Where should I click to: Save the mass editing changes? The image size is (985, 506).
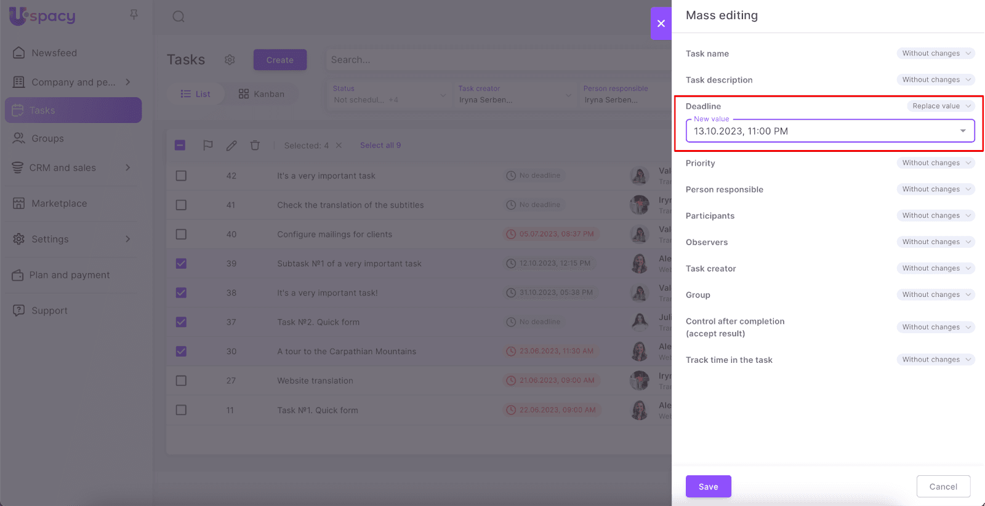(708, 486)
